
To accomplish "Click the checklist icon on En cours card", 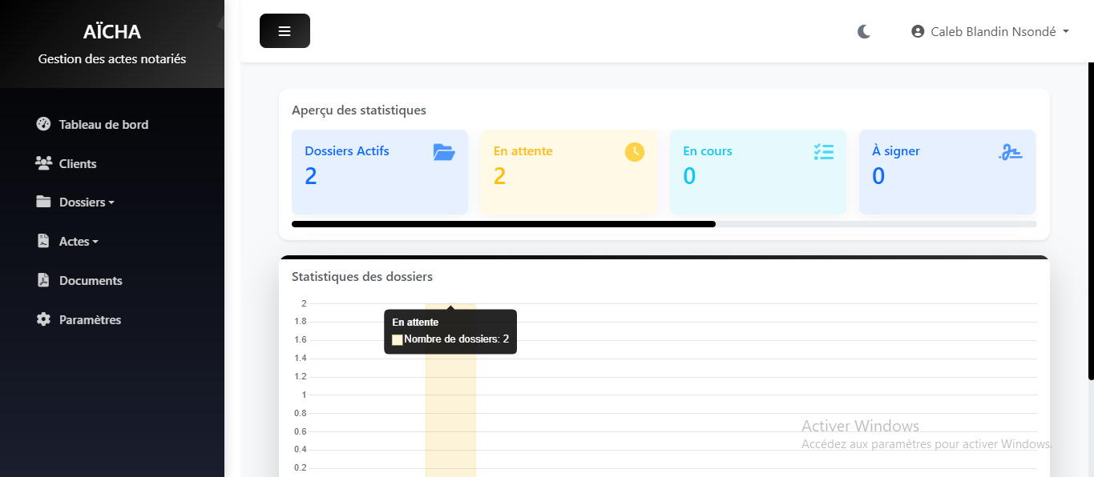I will (823, 151).
